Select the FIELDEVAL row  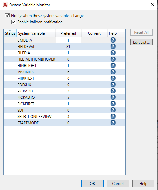[64, 46]
